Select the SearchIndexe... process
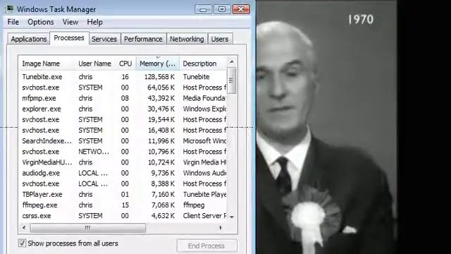The image size is (451, 254). (123, 141)
